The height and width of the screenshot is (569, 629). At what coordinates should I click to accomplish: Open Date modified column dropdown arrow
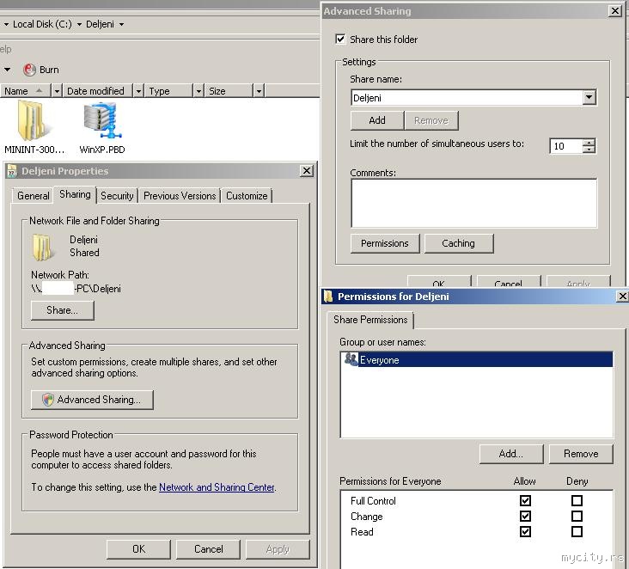pyautogui.click(x=138, y=91)
